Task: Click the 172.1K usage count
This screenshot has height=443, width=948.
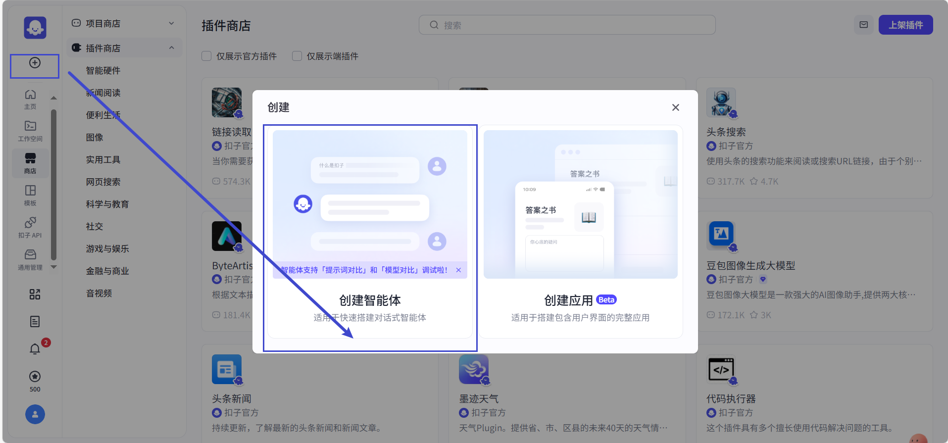Action: [x=726, y=315]
